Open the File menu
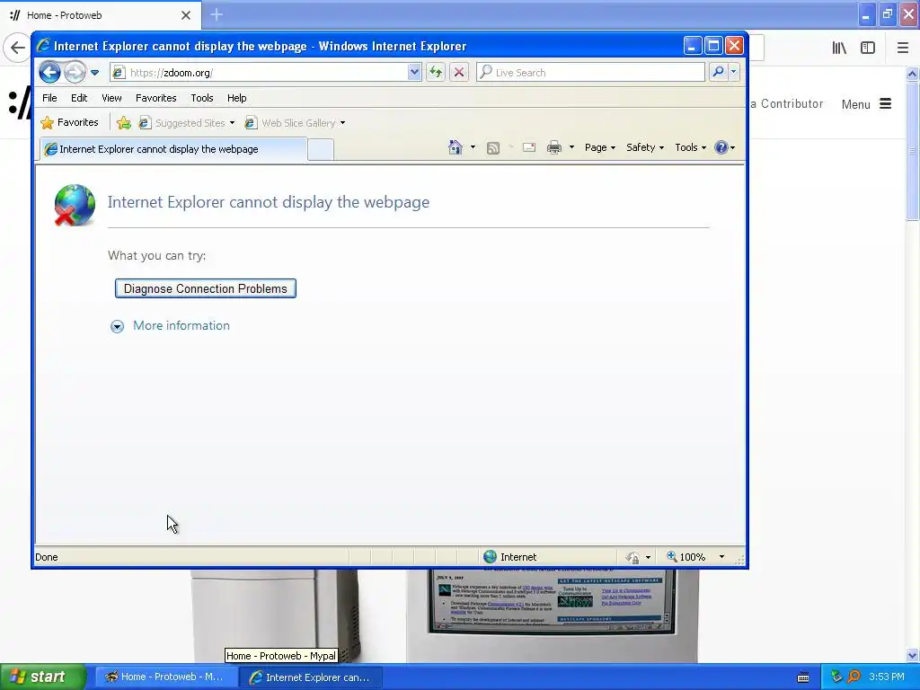 tap(50, 98)
